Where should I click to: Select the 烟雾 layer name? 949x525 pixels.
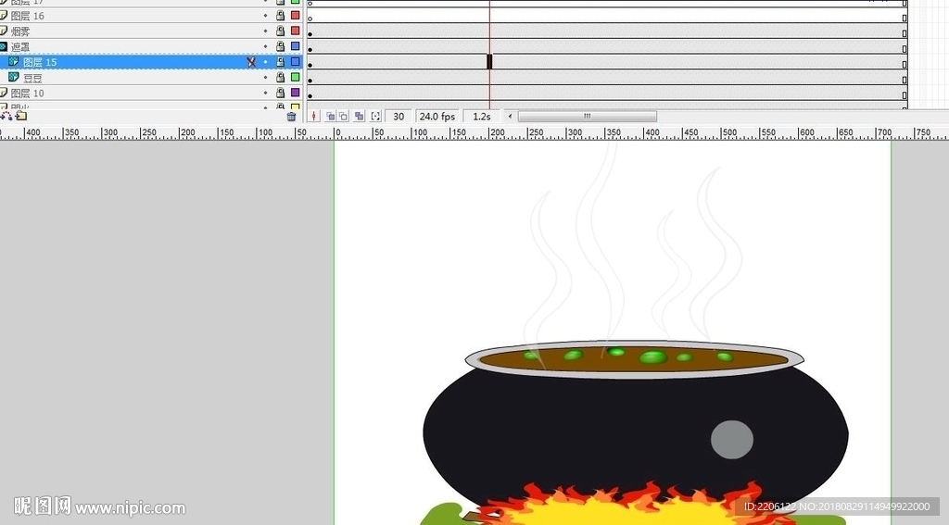pyautogui.click(x=20, y=31)
